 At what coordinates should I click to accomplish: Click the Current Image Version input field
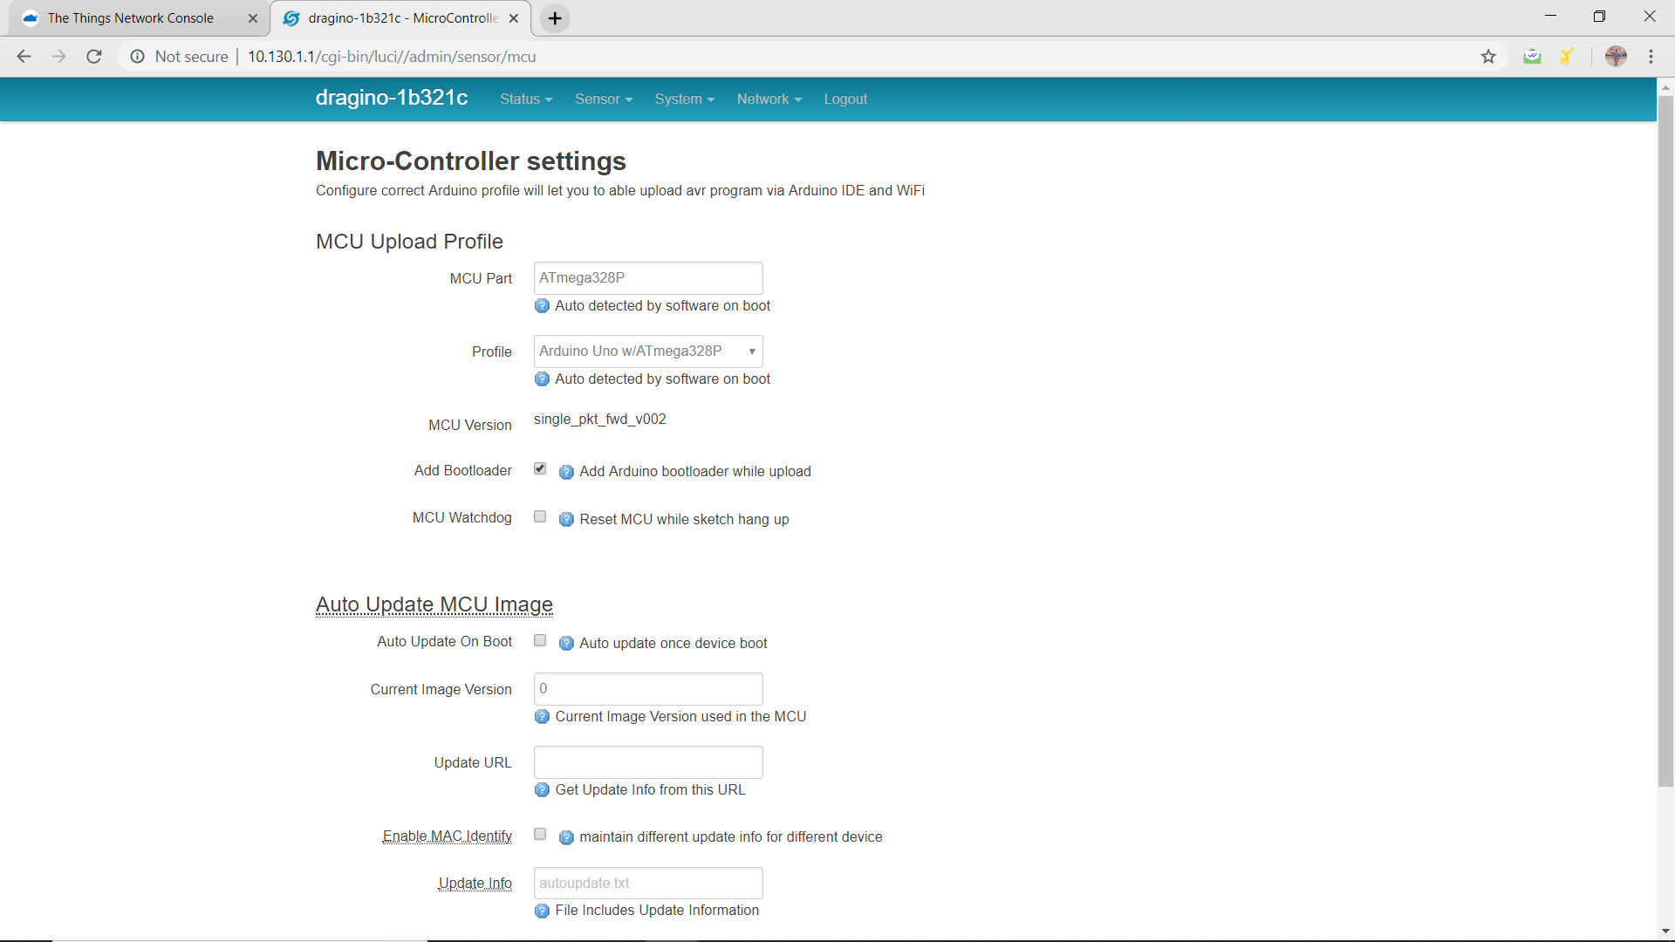(x=649, y=688)
